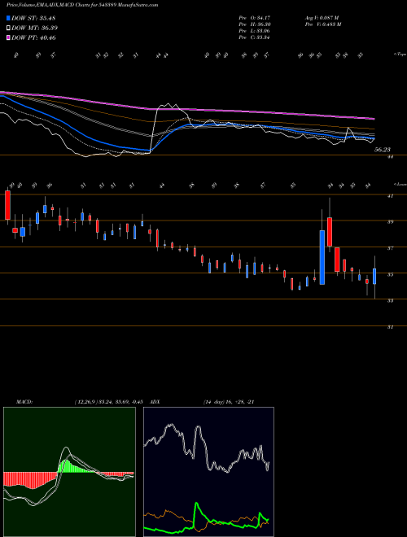This screenshot has height=537, width=407.
Task: Click the 'Pre L: 33.06' low value
Action: tap(255, 31)
